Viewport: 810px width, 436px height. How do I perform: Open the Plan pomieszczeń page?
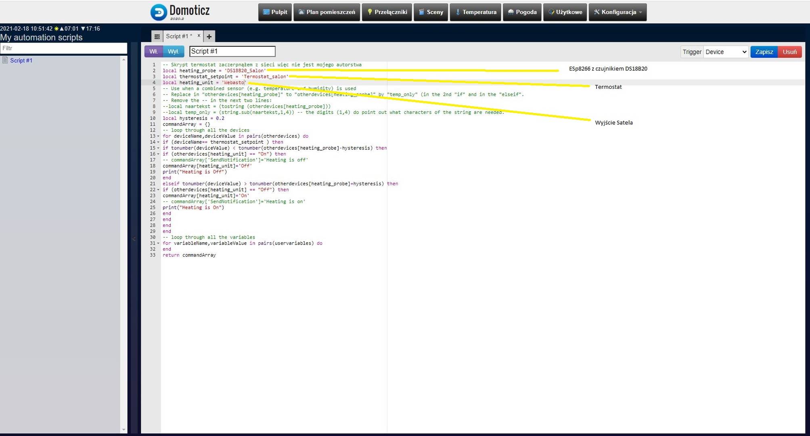point(327,12)
